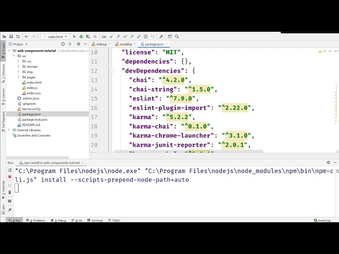
Task: Open file using the folder icon in toolbar
Action: (x=4, y=37)
